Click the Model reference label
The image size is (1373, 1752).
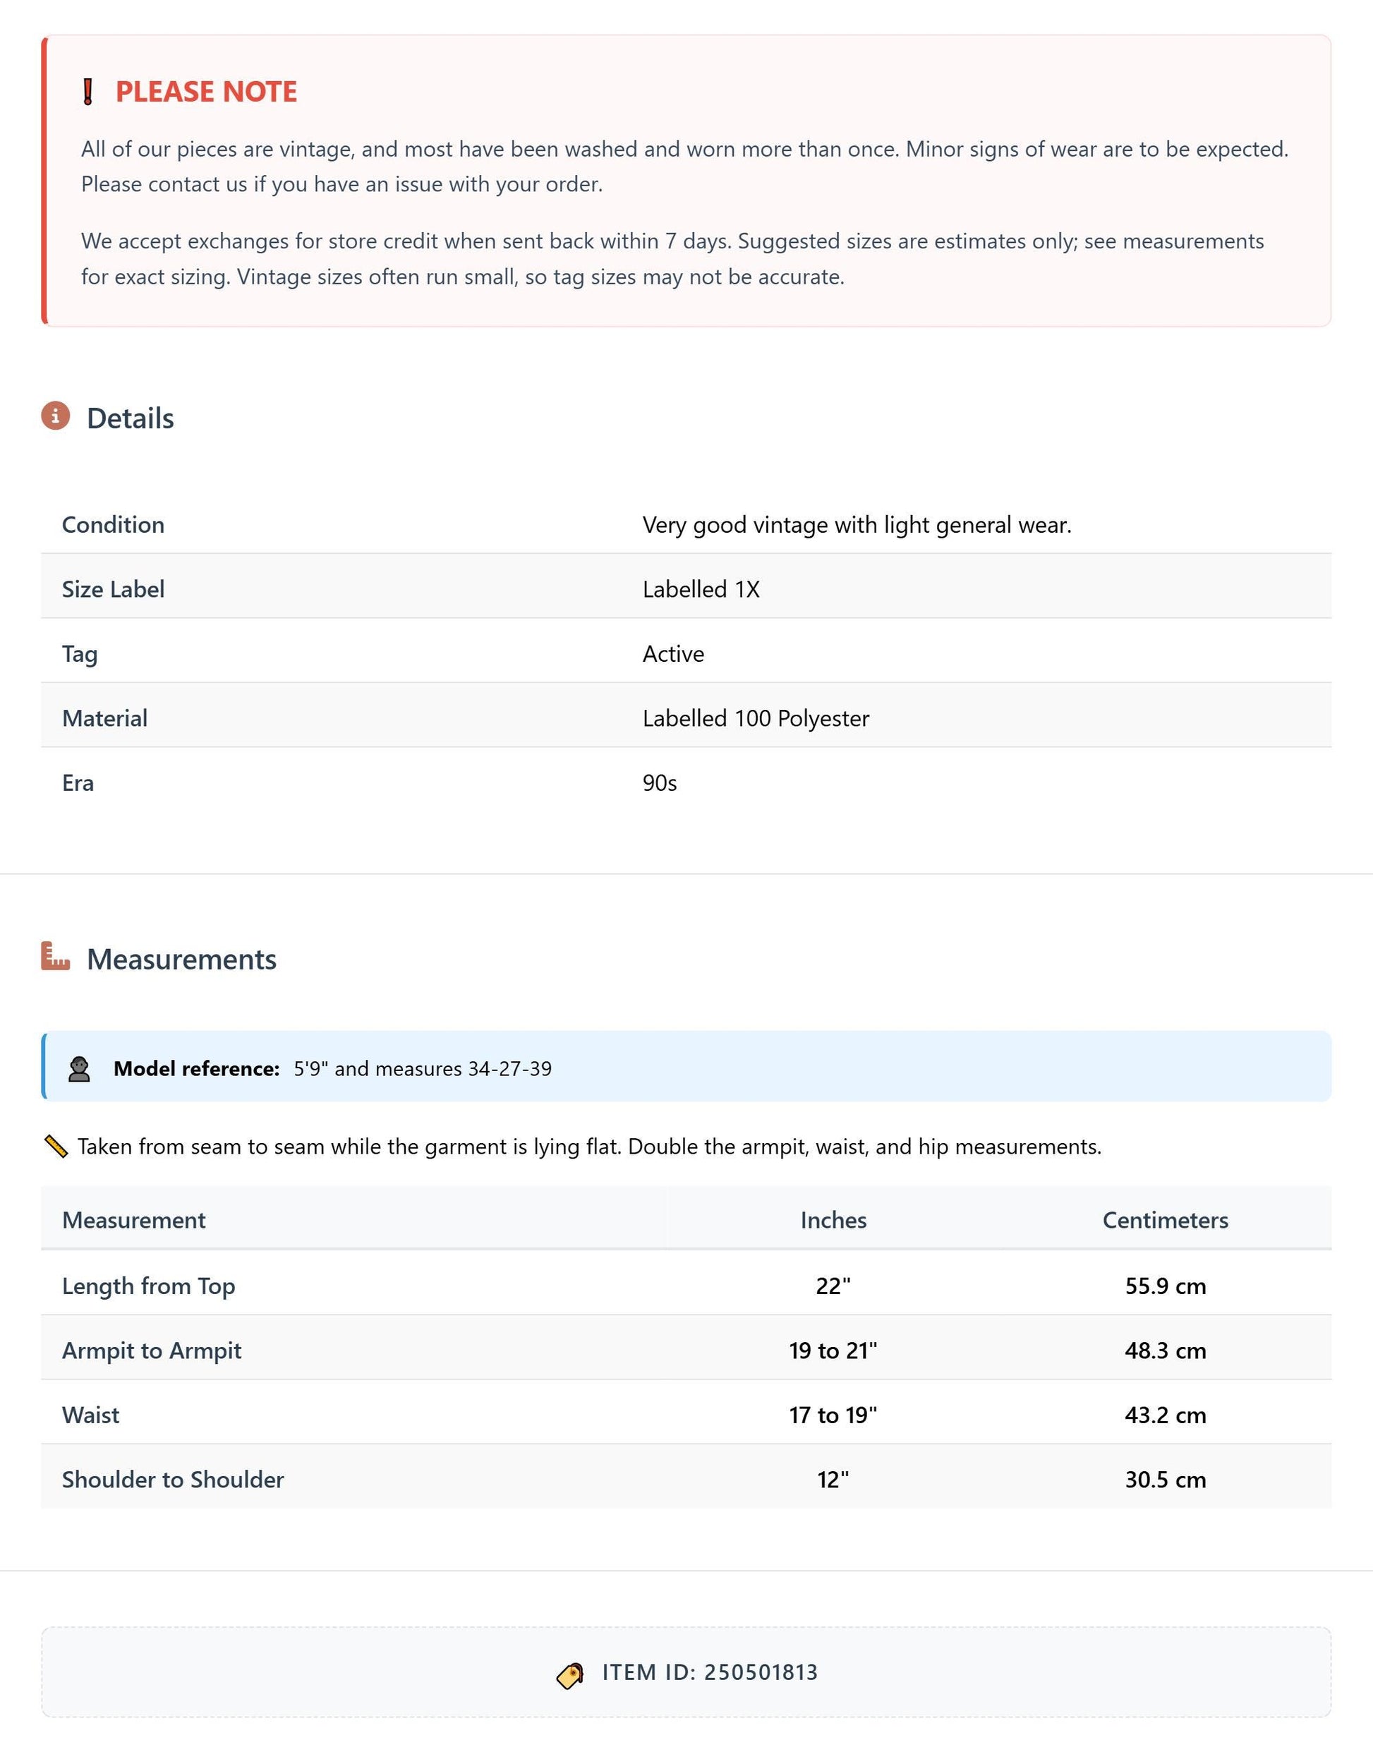(197, 1068)
